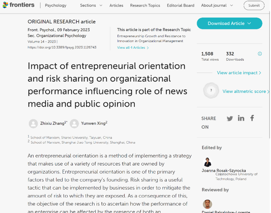Open the Download Article dropdown
The height and width of the screenshot is (213, 271).
pos(229,23)
